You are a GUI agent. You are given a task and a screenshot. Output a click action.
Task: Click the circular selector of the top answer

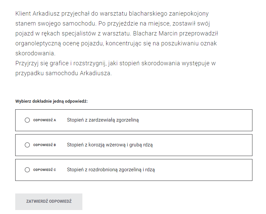27,120
